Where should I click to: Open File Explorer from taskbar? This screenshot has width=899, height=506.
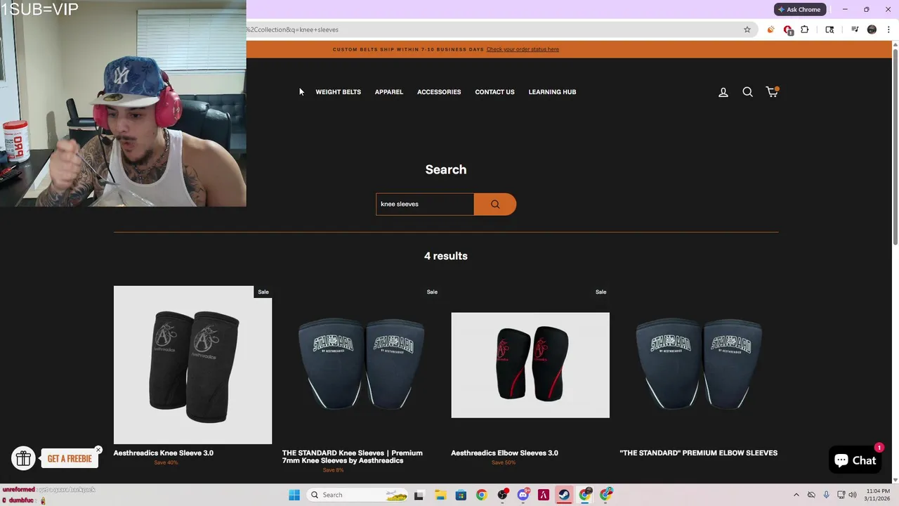pos(440,495)
